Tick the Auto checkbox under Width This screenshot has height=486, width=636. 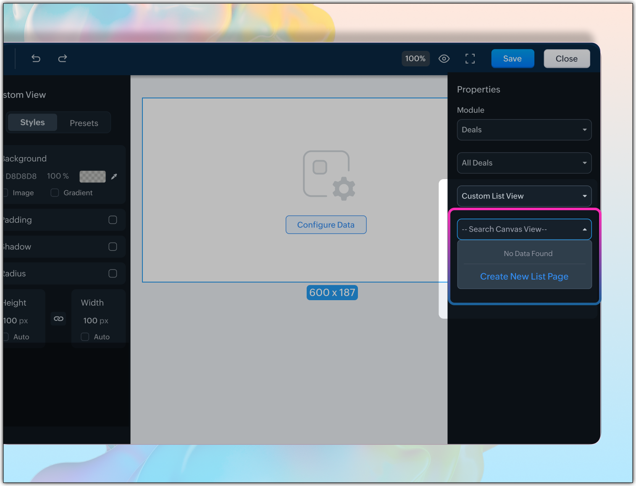(x=85, y=337)
